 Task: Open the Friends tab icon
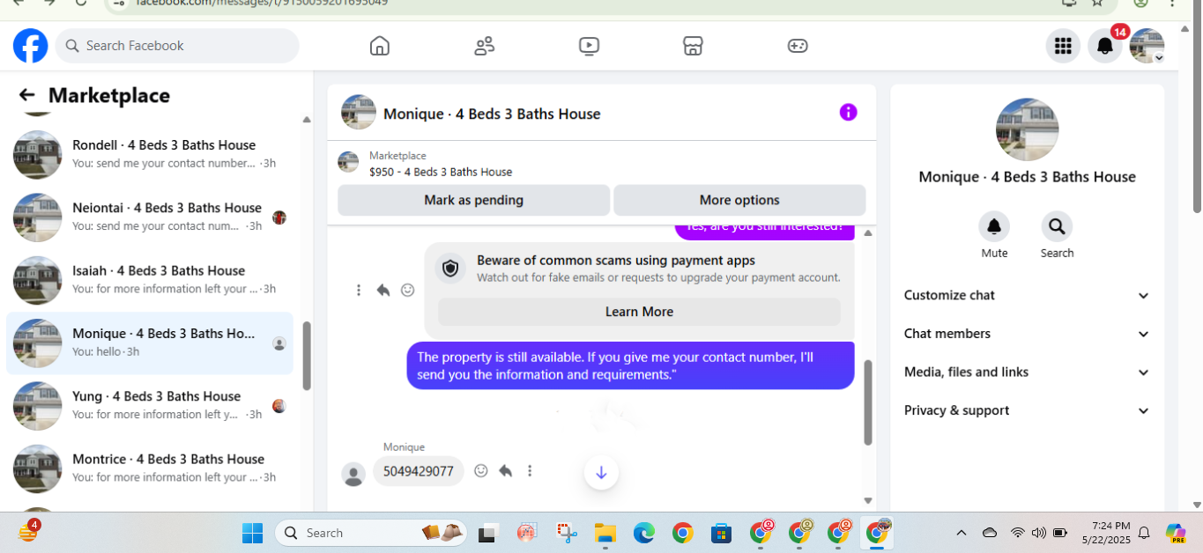pos(485,46)
